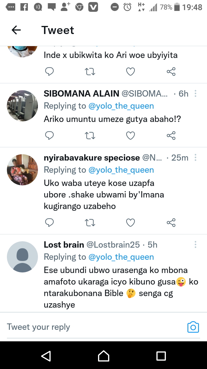
Task: Open camera to attach a photo
Action: [193, 327]
